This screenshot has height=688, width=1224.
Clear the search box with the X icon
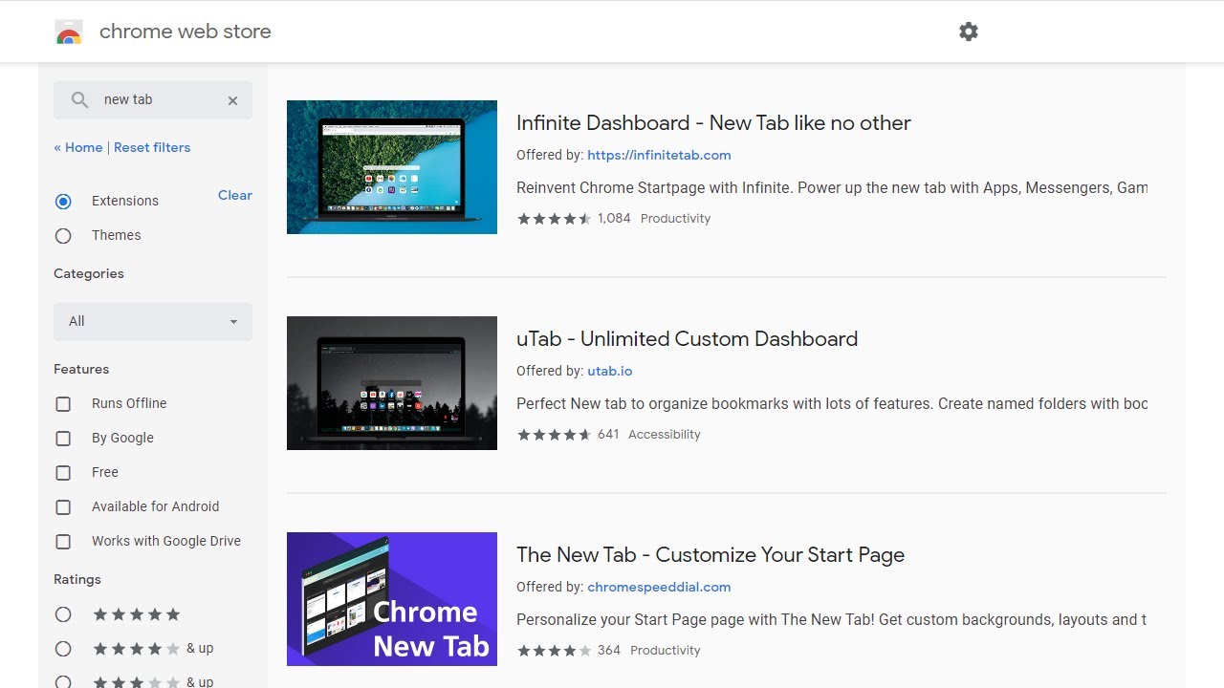(x=232, y=100)
